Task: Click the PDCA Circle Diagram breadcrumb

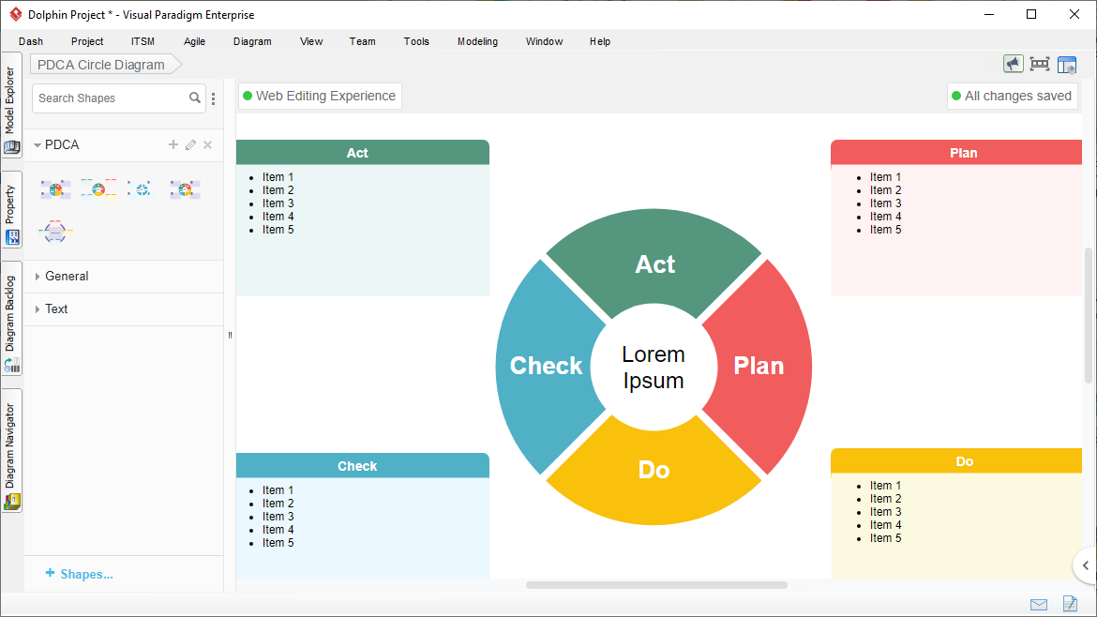Action: point(105,65)
